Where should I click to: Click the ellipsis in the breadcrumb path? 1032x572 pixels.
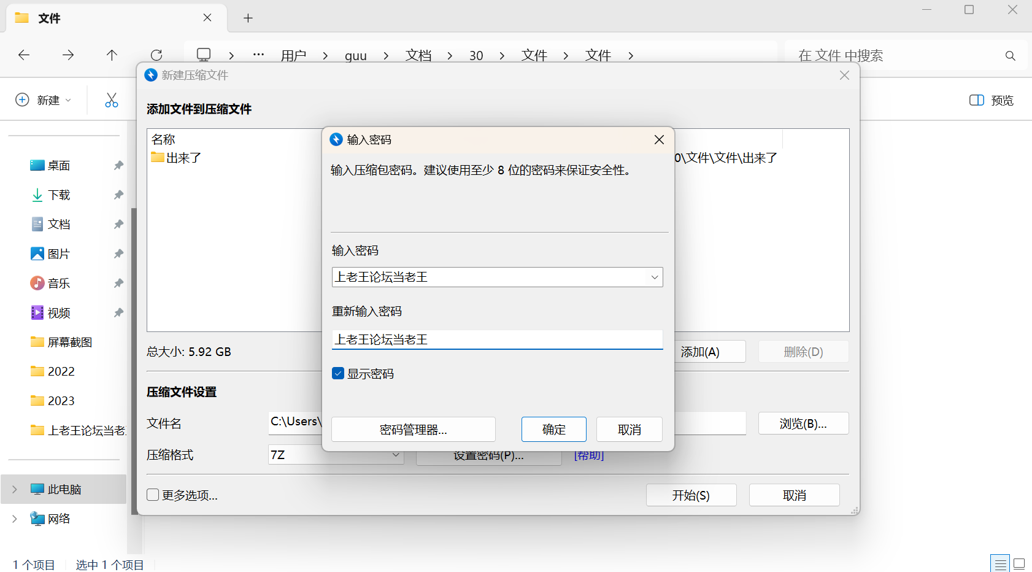(258, 55)
